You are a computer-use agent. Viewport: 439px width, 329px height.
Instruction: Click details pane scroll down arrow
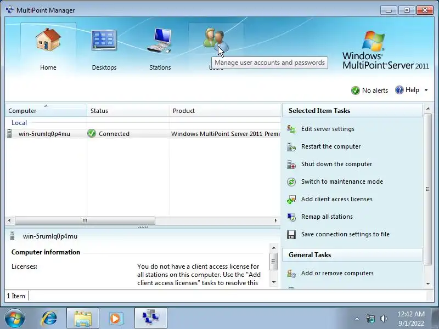[x=274, y=282]
